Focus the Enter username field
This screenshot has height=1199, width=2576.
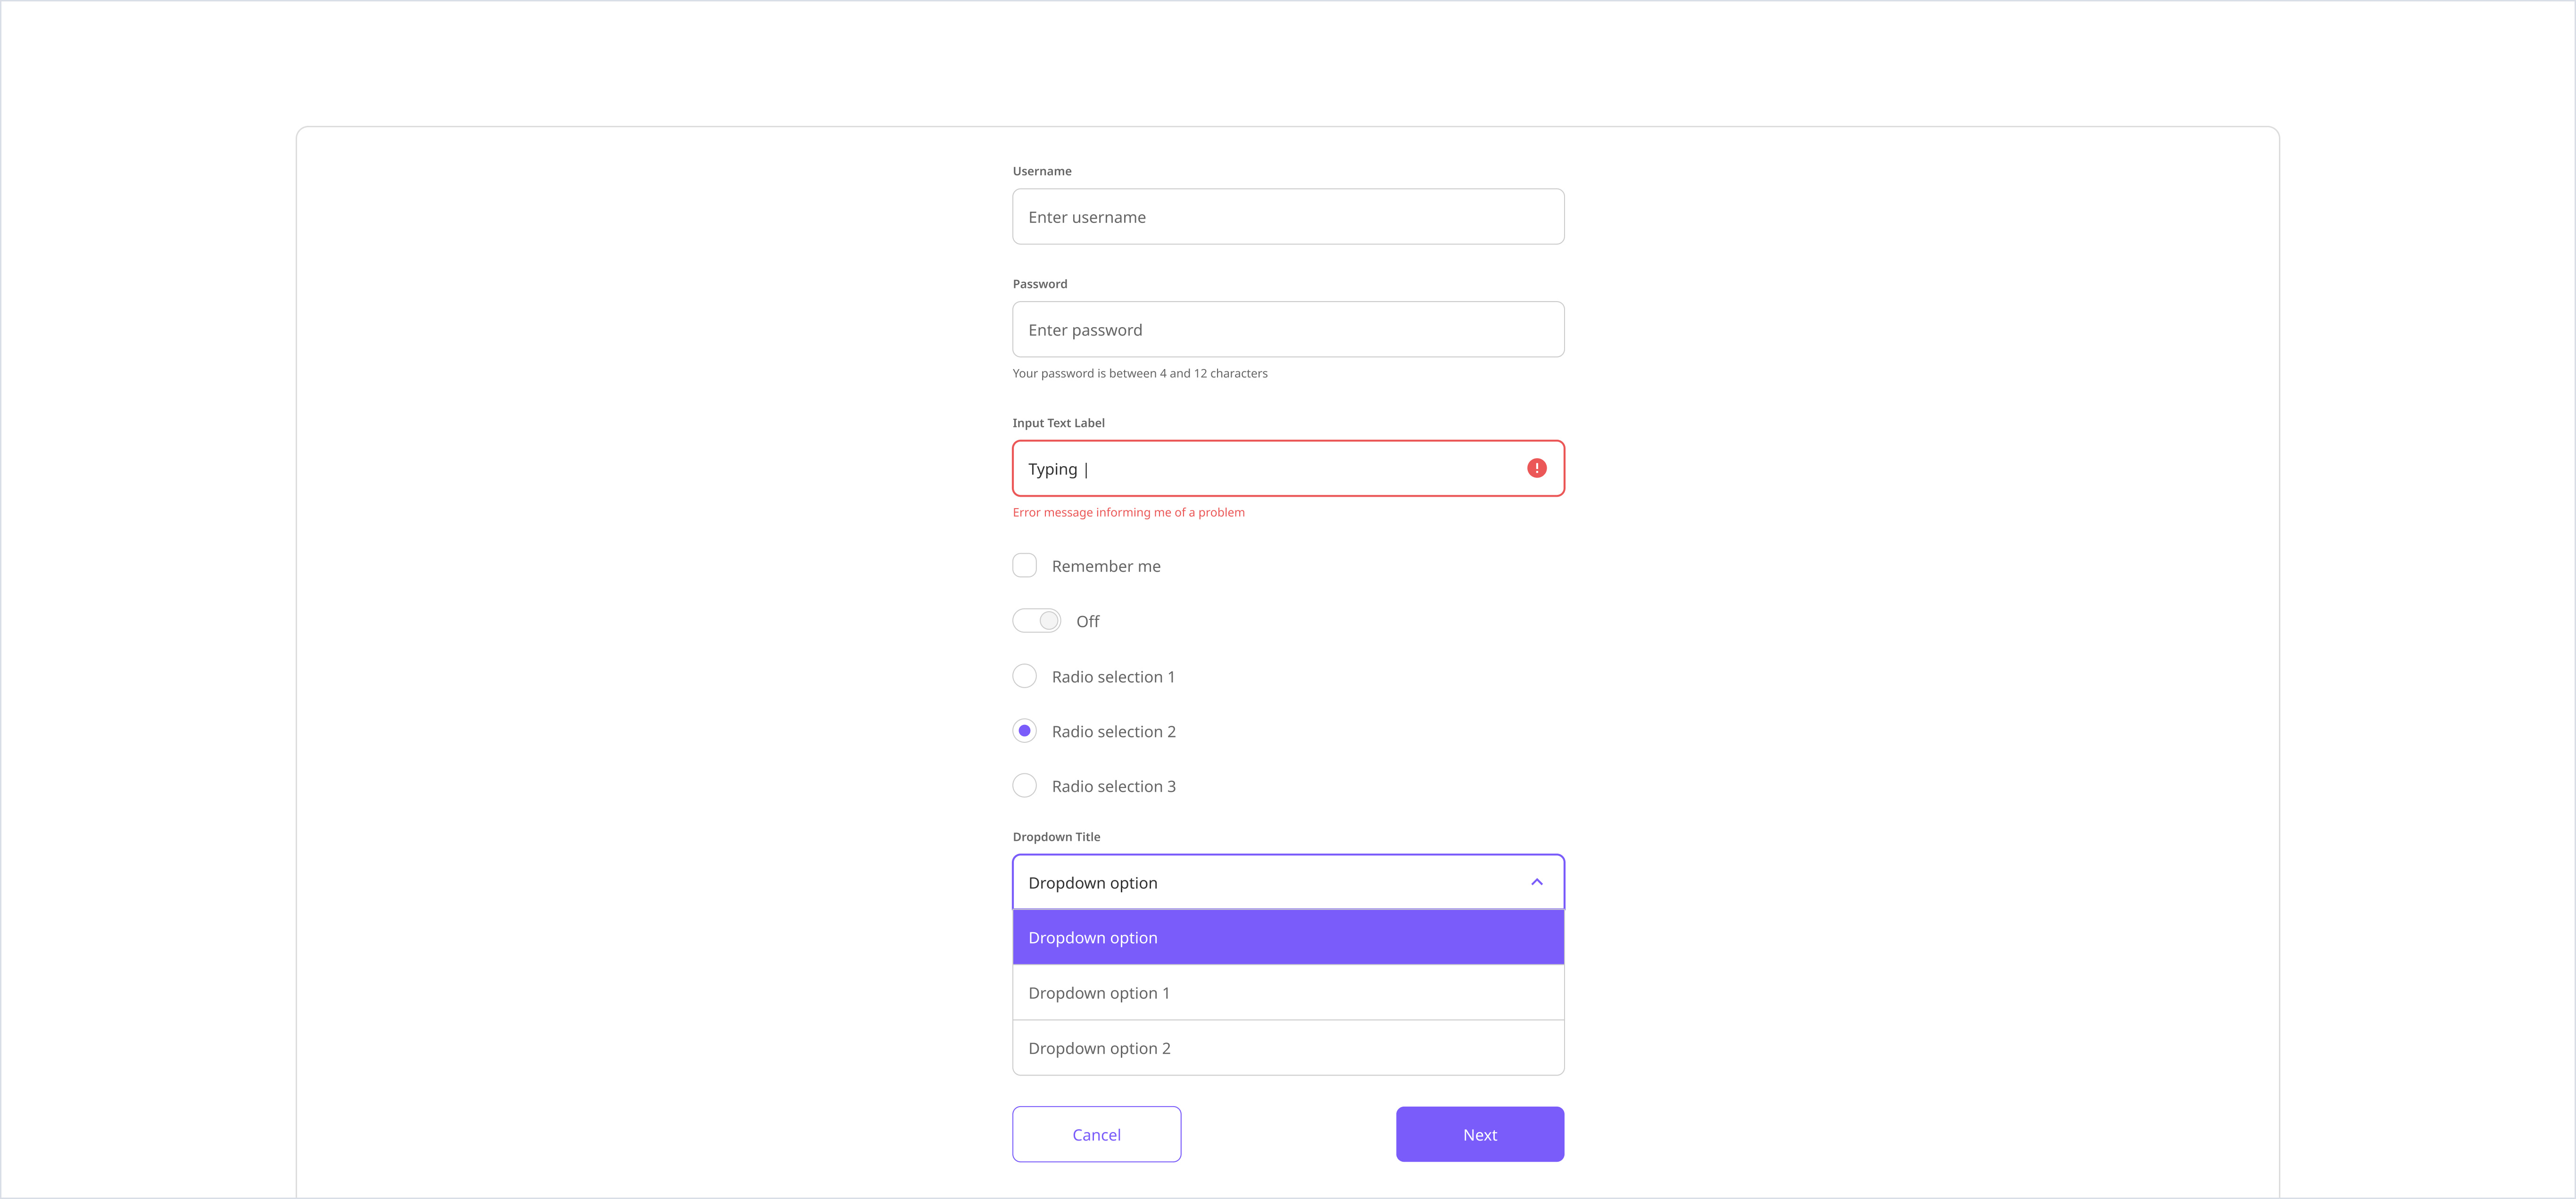coord(1288,217)
